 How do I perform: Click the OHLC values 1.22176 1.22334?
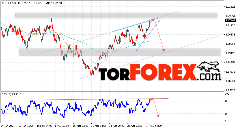(31, 3)
